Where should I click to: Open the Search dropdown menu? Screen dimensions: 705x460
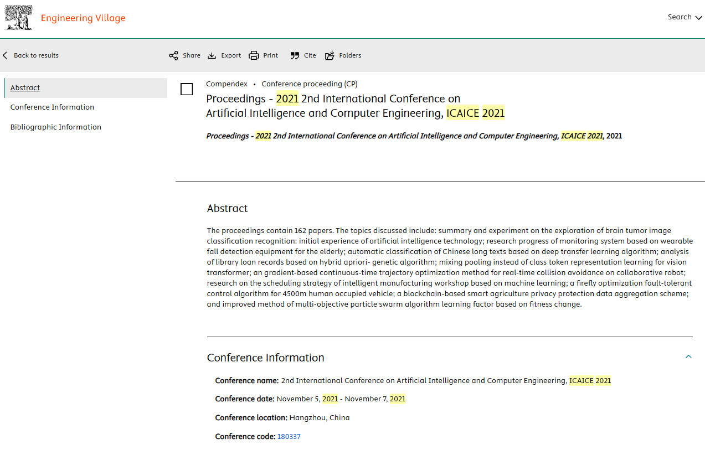[x=685, y=17]
